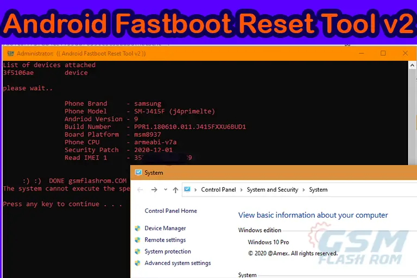Screen dimensions: 417x278
Task: Go up one level in Control Panel
Action: click(x=175, y=189)
